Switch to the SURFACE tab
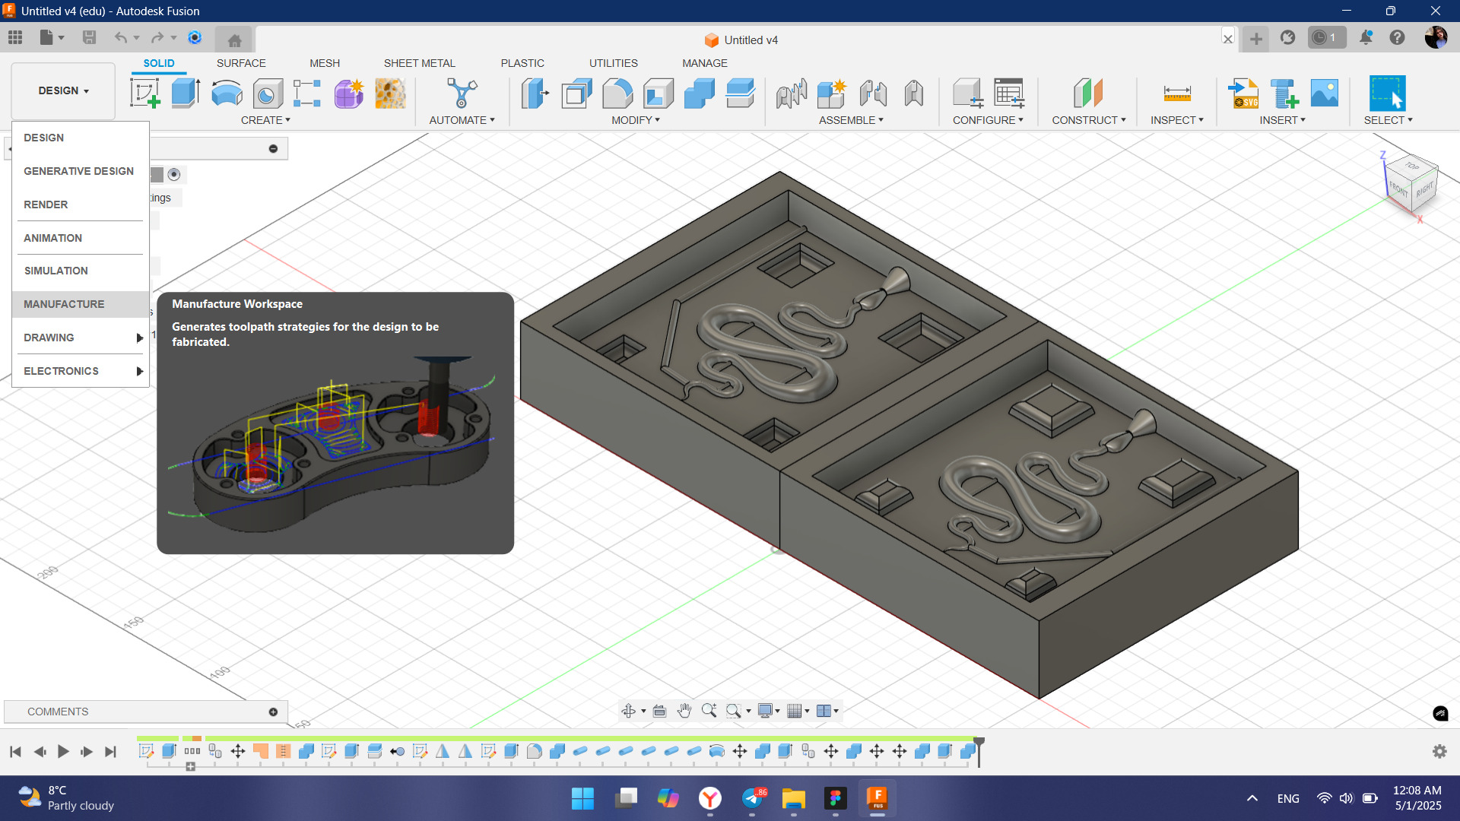Image resolution: width=1460 pixels, height=821 pixels. click(x=241, y=63)
